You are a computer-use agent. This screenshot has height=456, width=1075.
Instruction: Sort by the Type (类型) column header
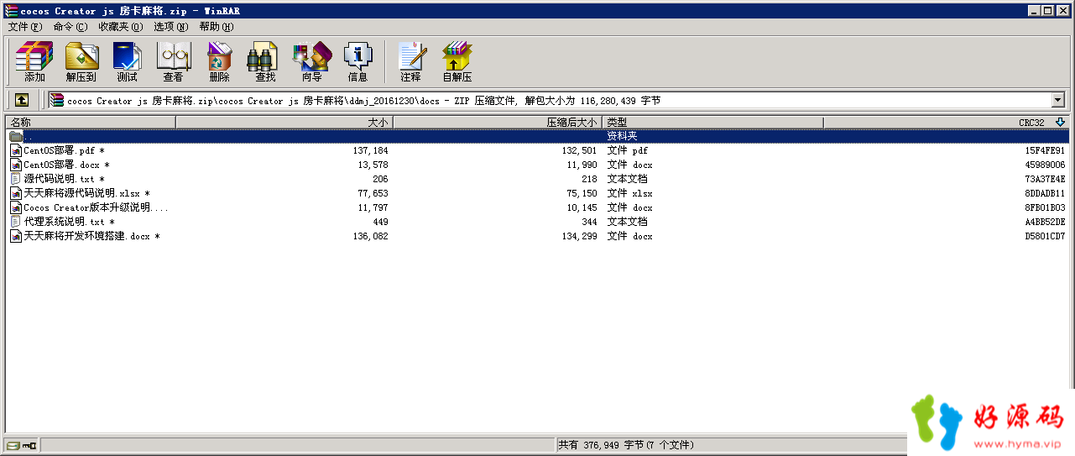(712, 123)
